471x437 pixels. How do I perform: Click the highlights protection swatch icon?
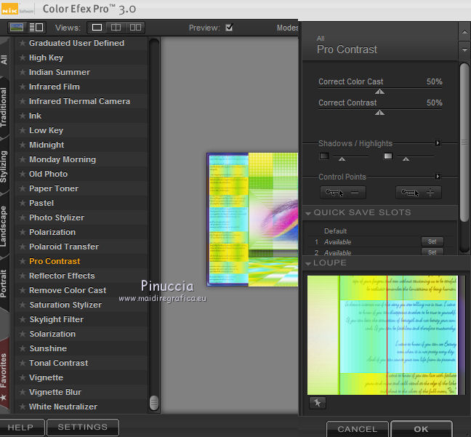tap(388, 156)
